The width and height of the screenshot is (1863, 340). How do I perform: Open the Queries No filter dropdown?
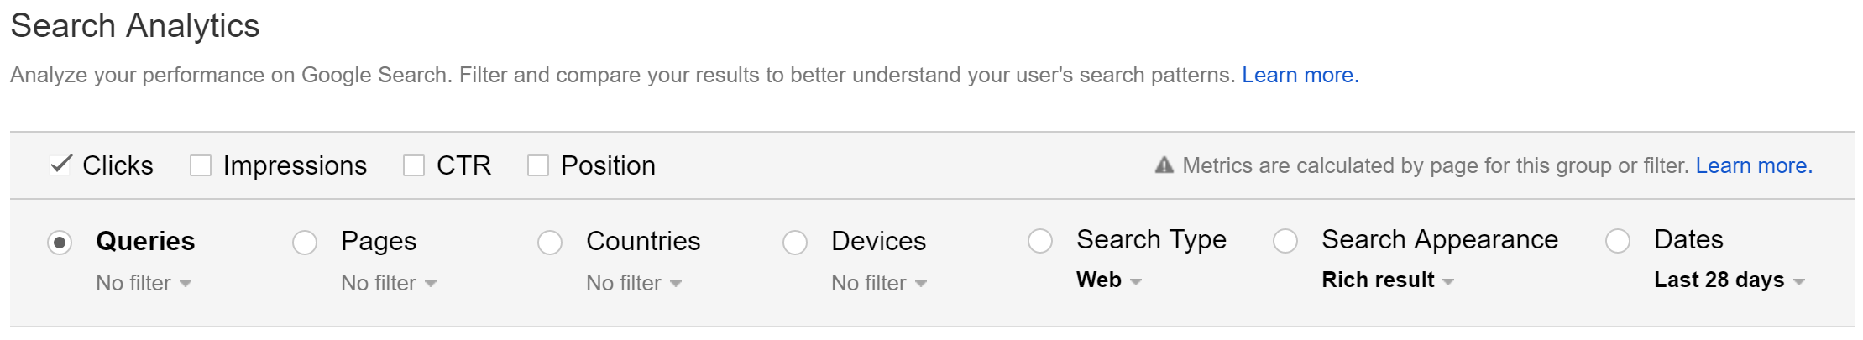[x=144, y=283]
